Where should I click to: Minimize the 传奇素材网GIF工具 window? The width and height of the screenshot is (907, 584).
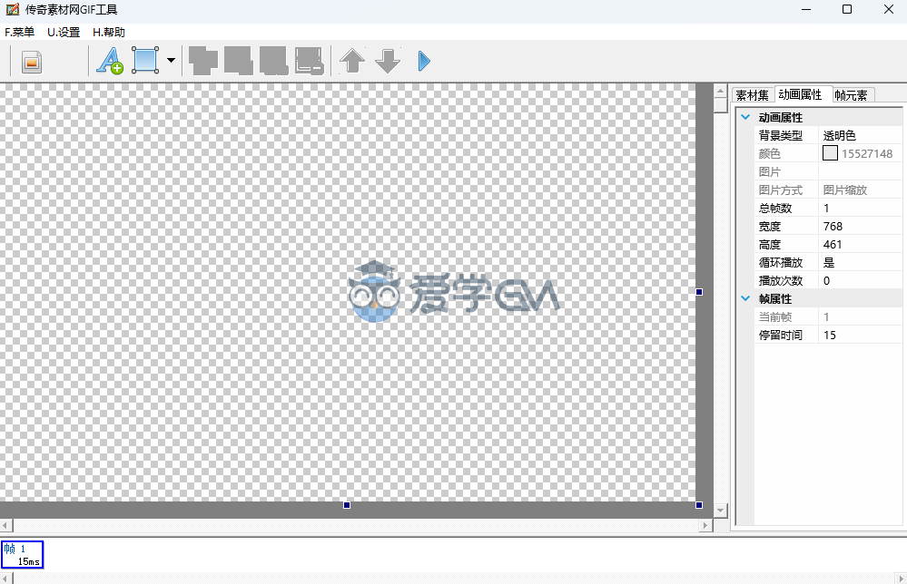806,9
